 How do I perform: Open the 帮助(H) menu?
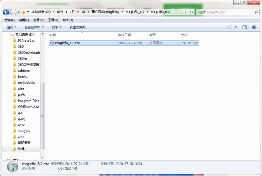[67, 20]
